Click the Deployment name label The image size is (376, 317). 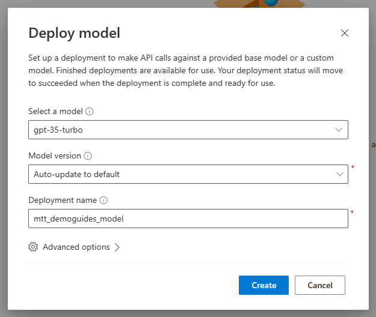[x=62, y=200]
